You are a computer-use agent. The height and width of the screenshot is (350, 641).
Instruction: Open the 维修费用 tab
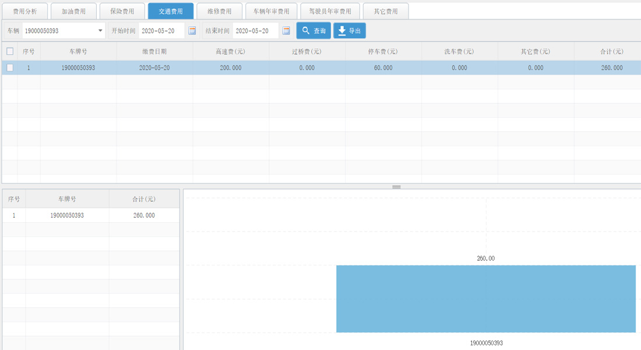click(x=220, y=12)
